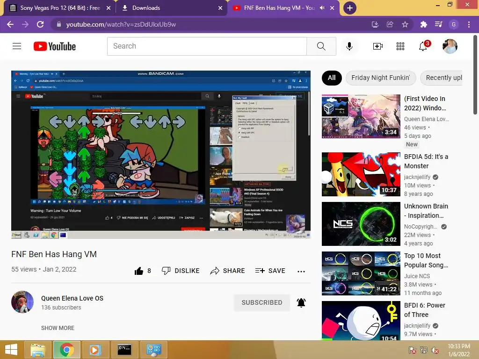Switch to Sony Vegas Pro 12 tab

[x=58, y=8]
